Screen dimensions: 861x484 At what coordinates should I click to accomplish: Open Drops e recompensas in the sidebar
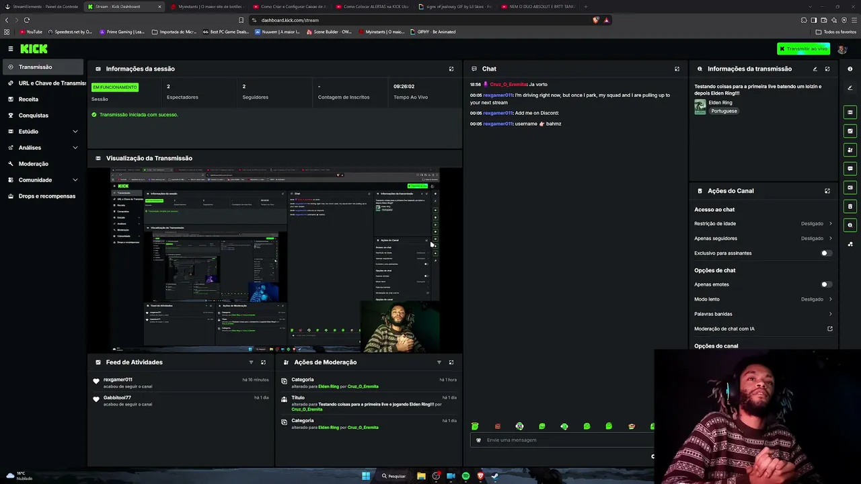[43, 196]
